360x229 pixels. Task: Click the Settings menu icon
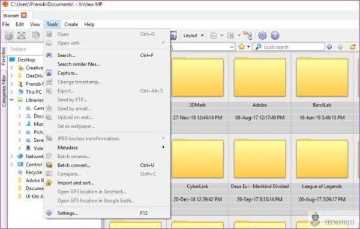click(x=49, y=213)
